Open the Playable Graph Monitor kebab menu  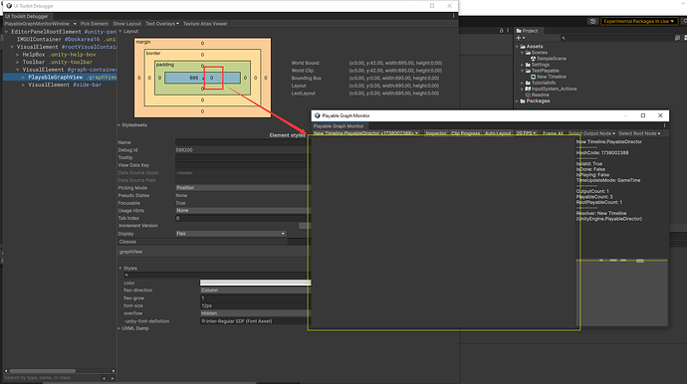pyautogui.click(x=664, y=125)
